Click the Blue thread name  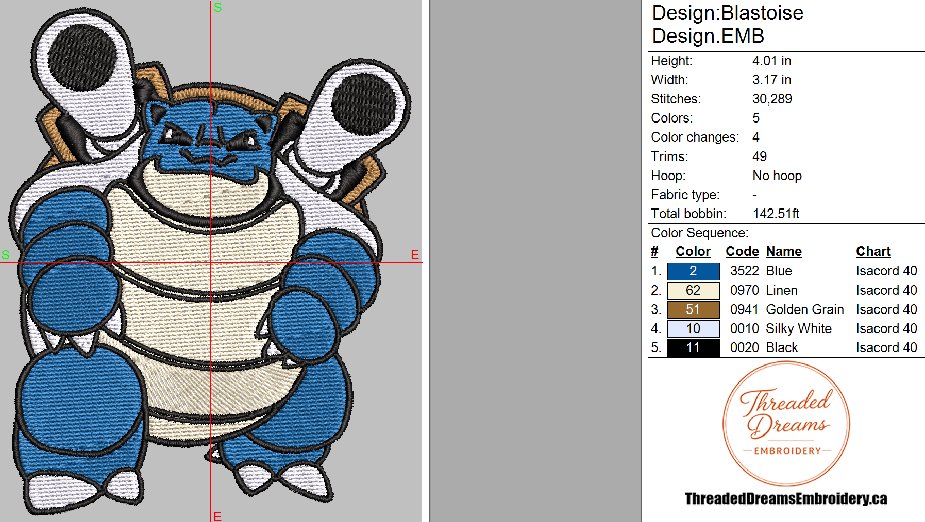779,271
